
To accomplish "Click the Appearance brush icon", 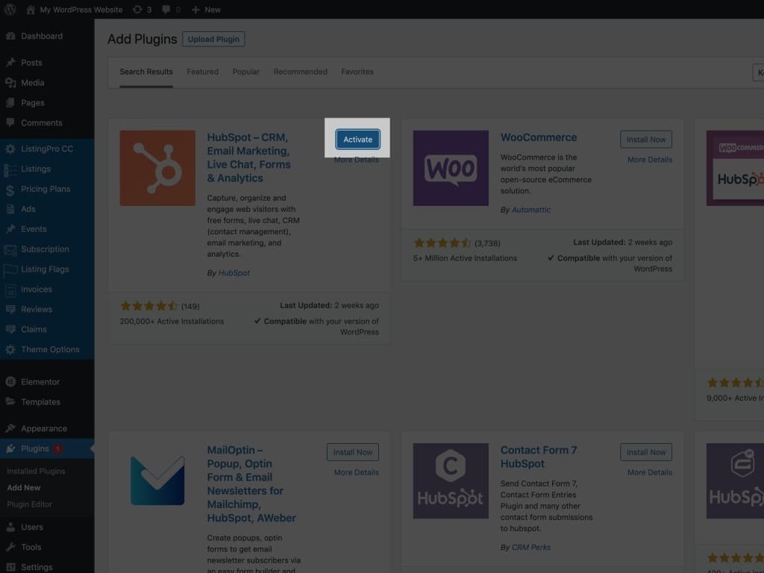I will pyautogui.click(x=10, y=428).
